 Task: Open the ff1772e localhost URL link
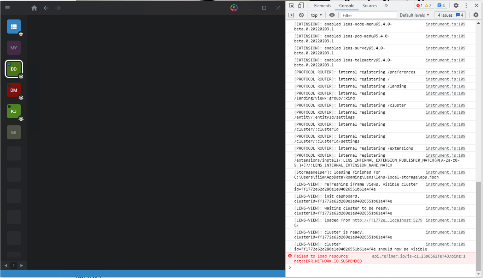pyautogui.click(x=387, y=223)
